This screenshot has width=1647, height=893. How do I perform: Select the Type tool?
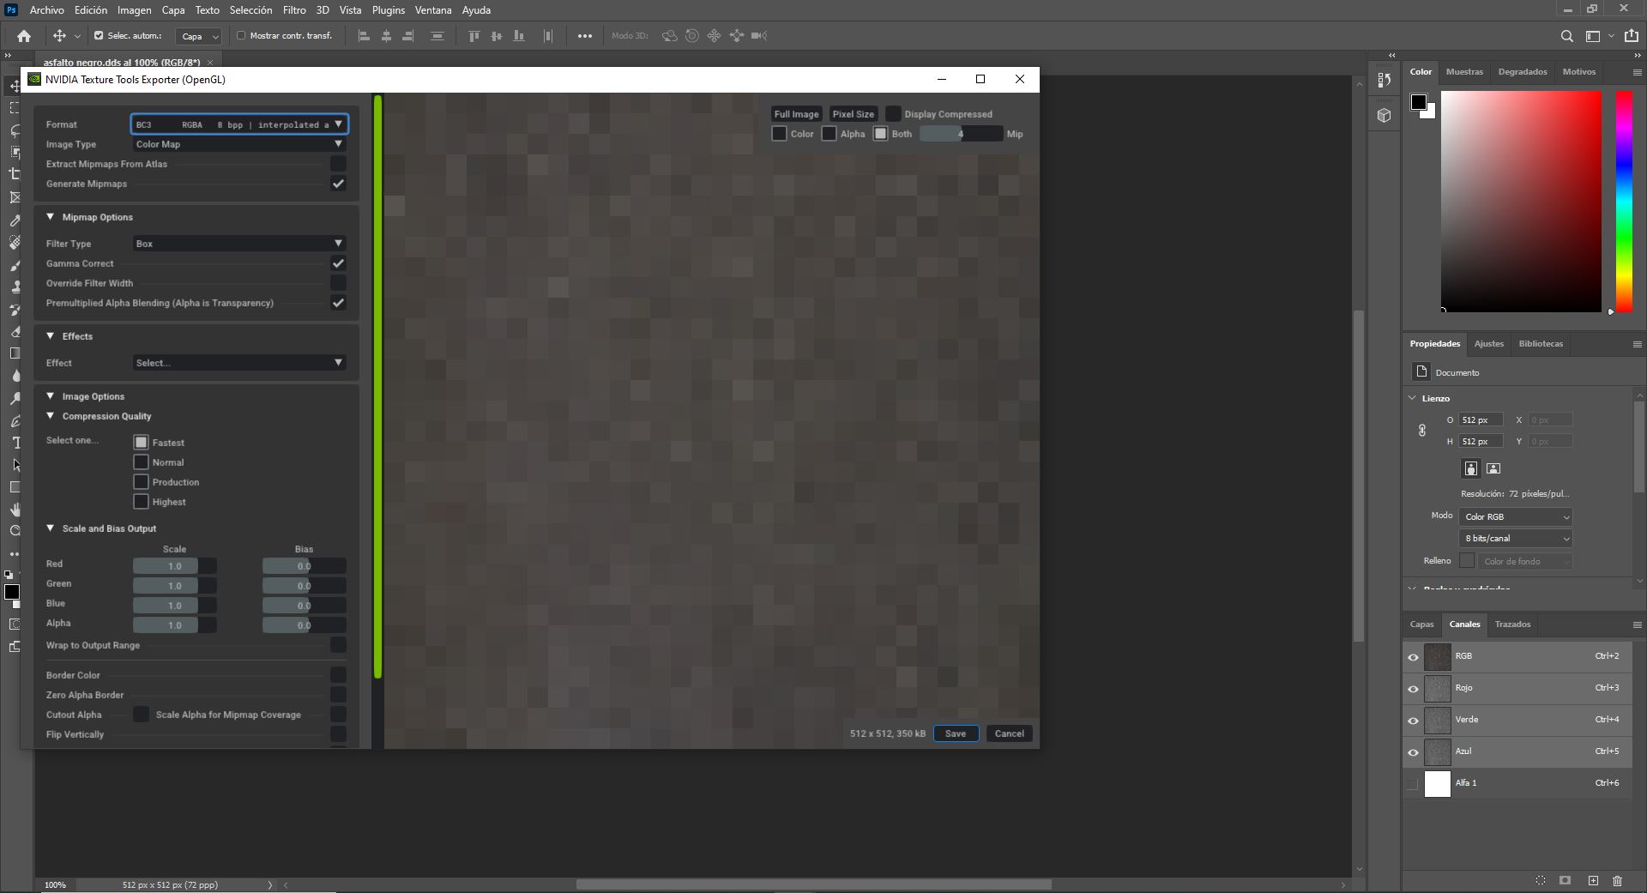[15, 443]
